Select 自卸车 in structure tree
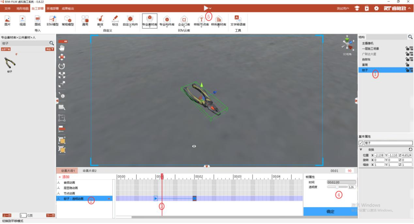414x224 pixels. click(x=366, y=60)
